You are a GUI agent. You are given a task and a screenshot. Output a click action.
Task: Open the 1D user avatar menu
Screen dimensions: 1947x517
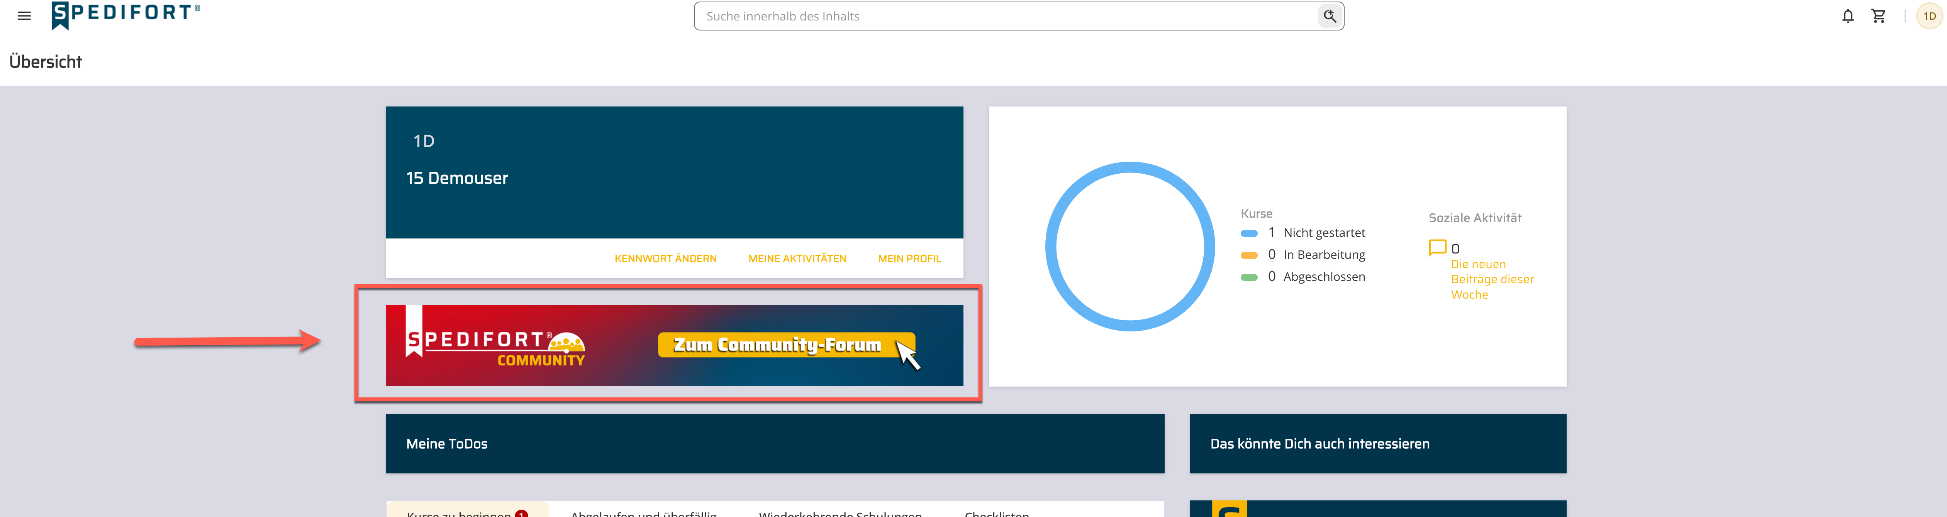click(1929, 16)
